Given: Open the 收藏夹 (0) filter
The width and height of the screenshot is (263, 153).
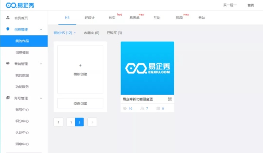Looking at the screenshot, I should point(92,33).
